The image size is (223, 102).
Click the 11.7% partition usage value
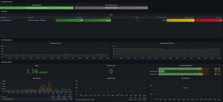point(217,71)
